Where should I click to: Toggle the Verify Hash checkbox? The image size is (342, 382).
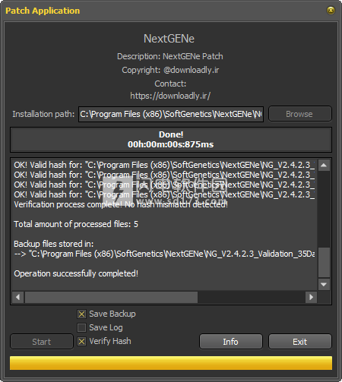click(81, 342)
